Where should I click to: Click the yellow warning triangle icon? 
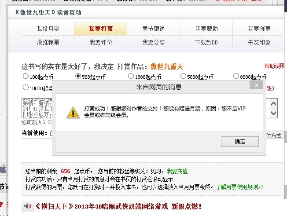[73, 113]
